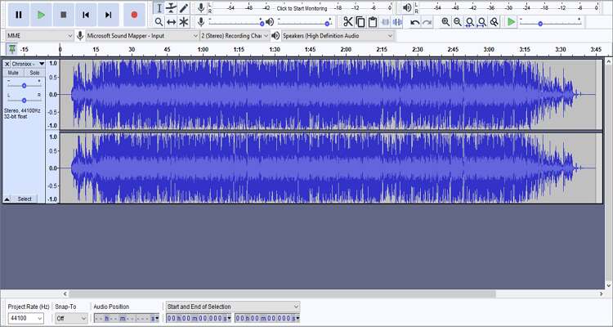Open the Snap-To Off dropdown
The height and width of the screenshot is (327, 613).
click(x=72, y=318)
